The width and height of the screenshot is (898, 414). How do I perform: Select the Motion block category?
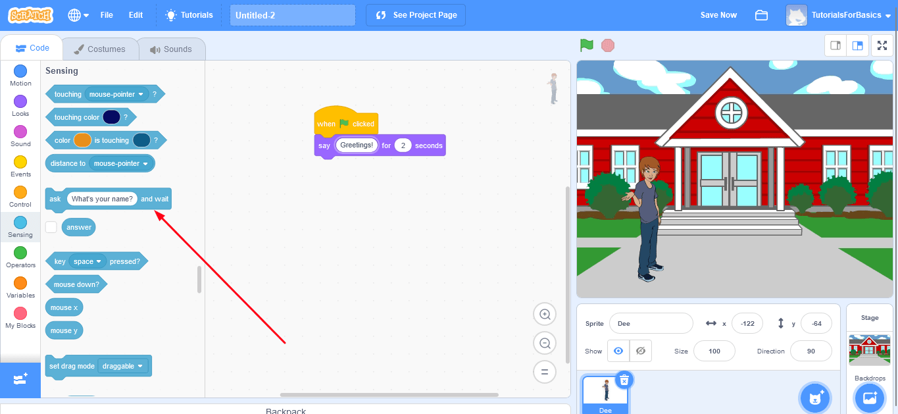pos(20,76)
